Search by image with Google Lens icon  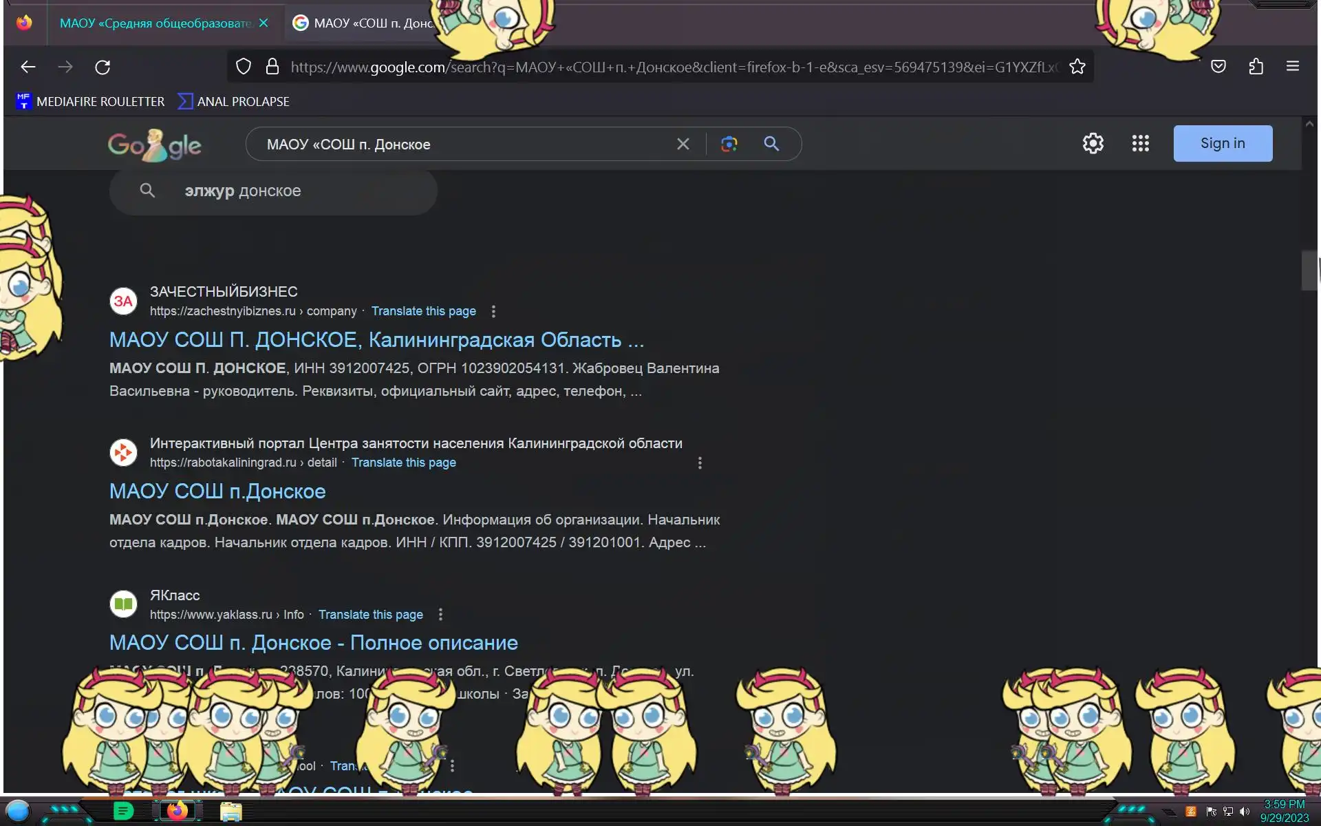[729, 144]
